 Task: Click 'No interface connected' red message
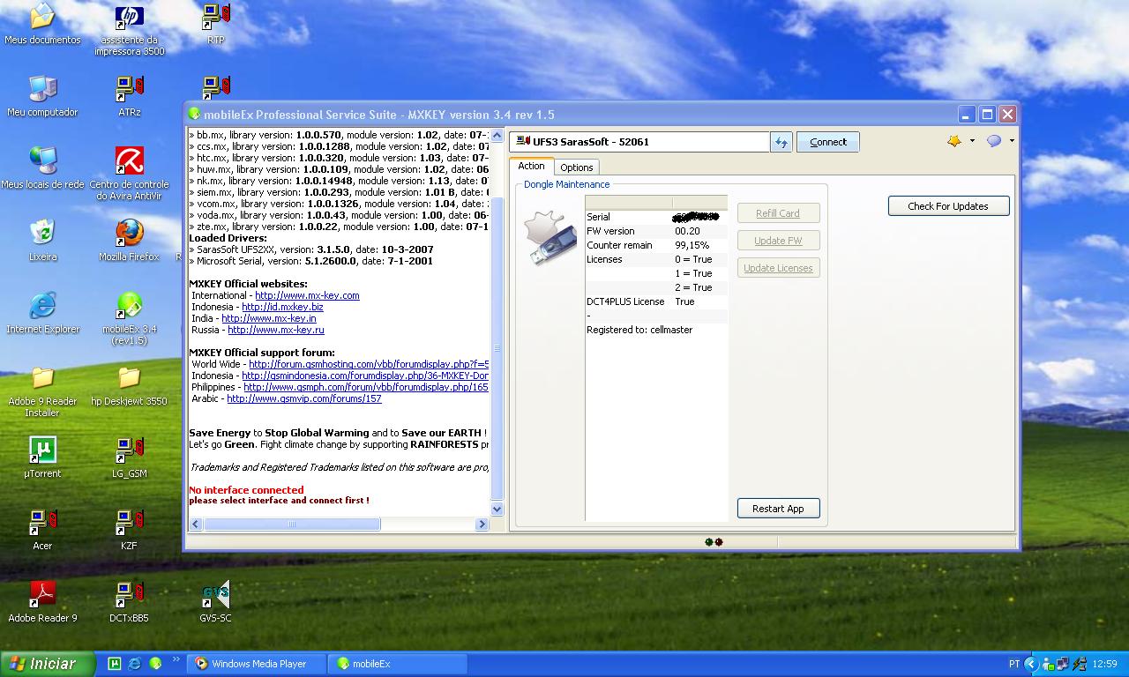(246, 490)
